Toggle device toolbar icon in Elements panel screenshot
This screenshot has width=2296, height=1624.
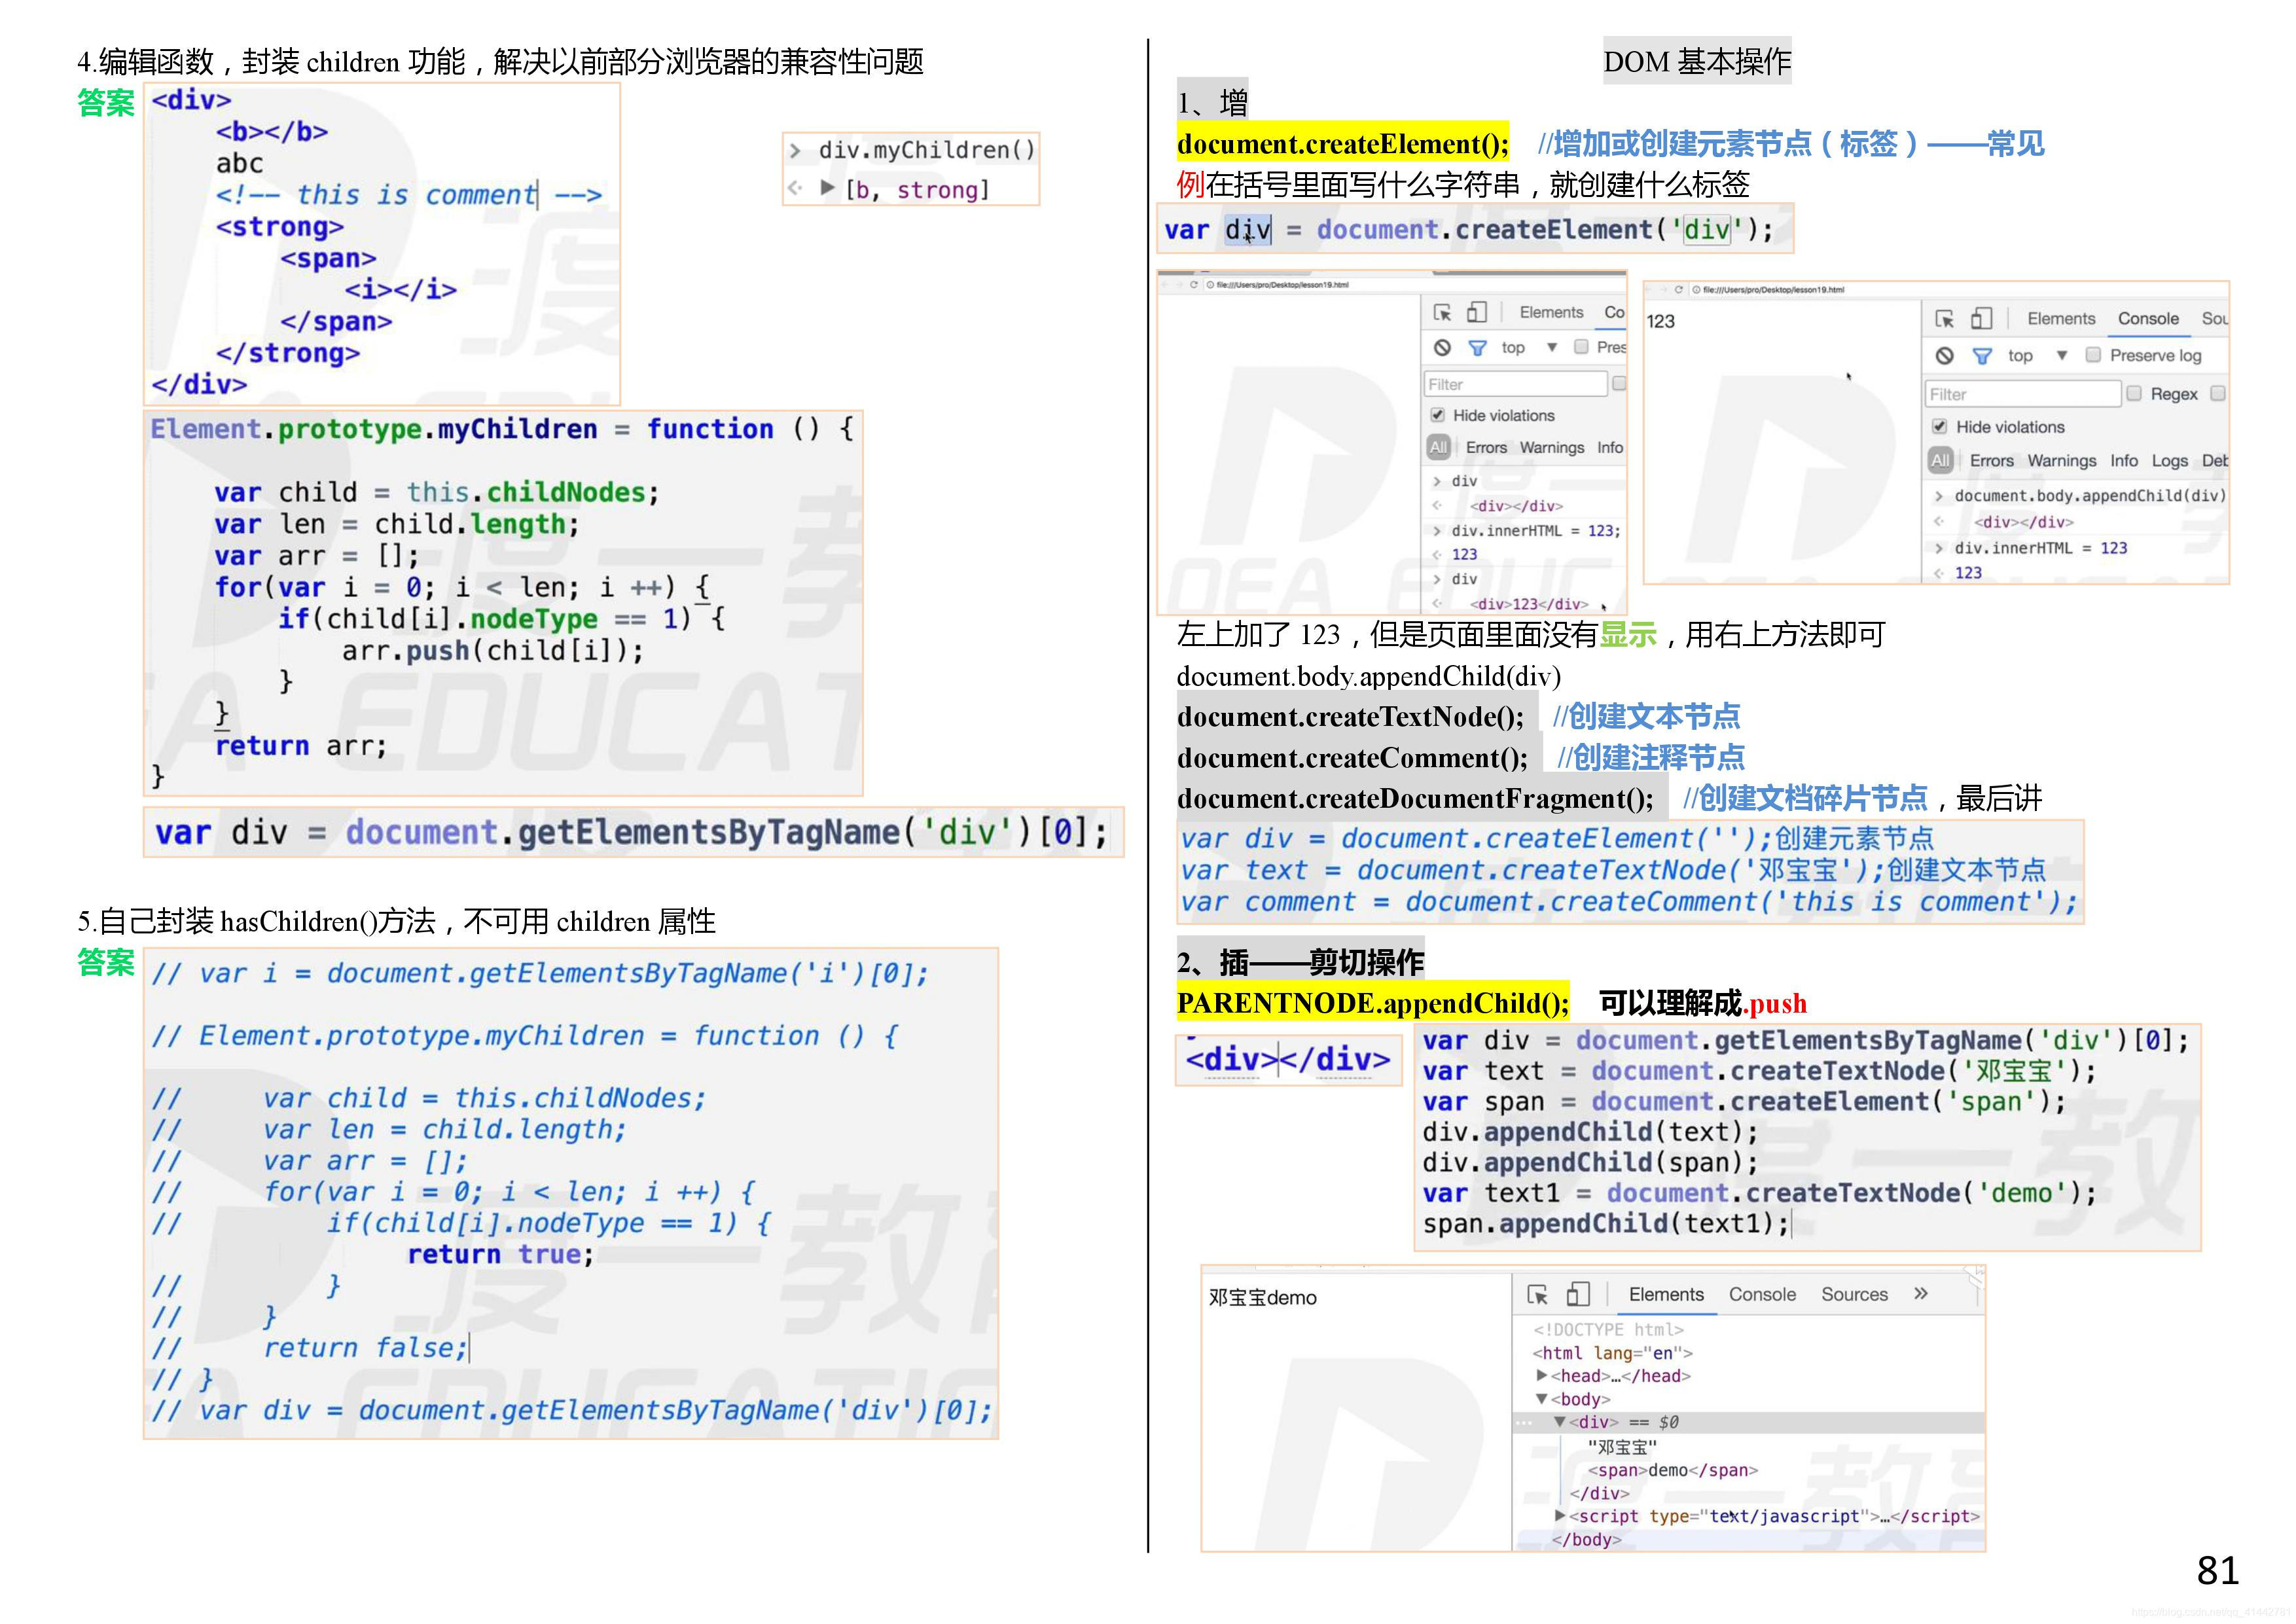point(1578,1294)
